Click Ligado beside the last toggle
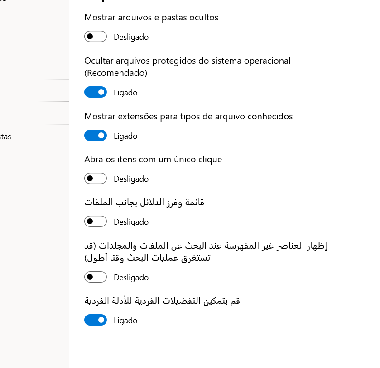Screen dimensions: 380x368 click(125, 321)
